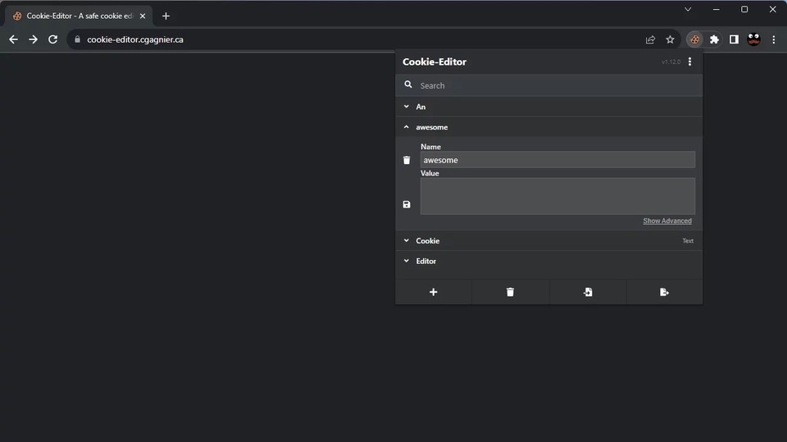This screenshot has width=787, height=442.
Task: Open Cookie-Editor options three-dot menu
Action: 689,62
